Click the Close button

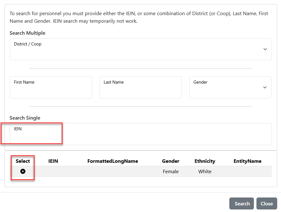point(267,203)
